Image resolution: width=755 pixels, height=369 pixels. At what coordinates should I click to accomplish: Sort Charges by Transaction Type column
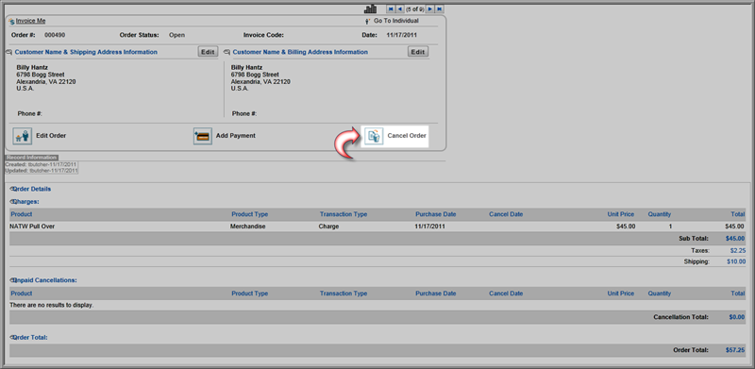point(344,214)
